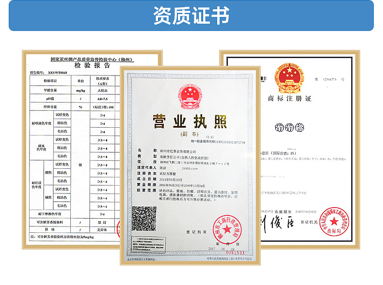Screen dimensions: 383x285
Task: Click the red serial number 0061533
Action: (235, 253)
